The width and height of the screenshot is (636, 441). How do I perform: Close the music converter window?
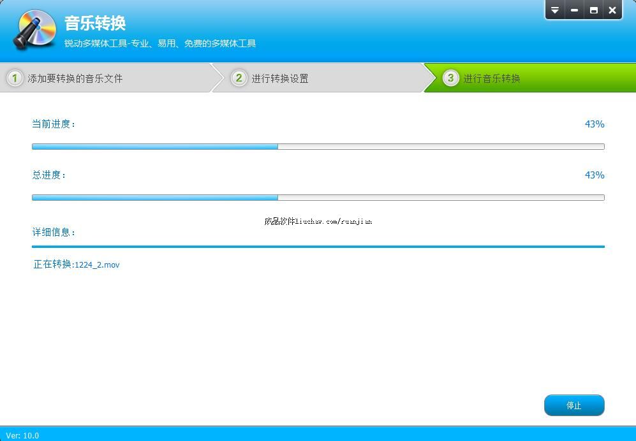click(612, 10)
